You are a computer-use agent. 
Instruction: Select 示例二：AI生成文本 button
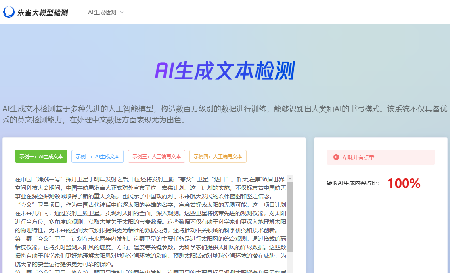[x=98, y=156]
